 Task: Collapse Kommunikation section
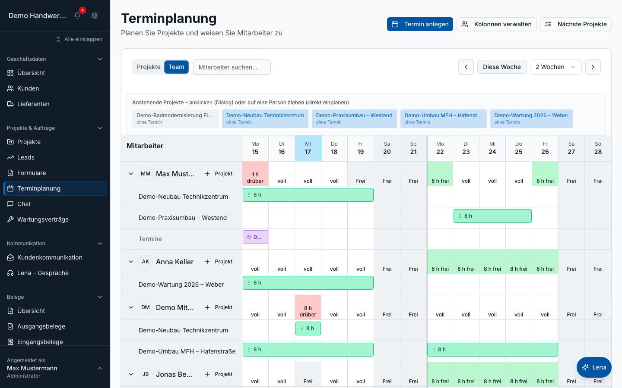[100, 244]
